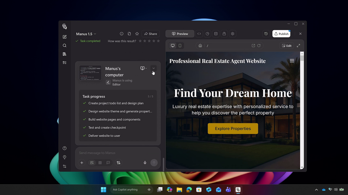This screenshot has height=195, width=348.
Task: Open the database icon in preview toolbar
Action: point(216,34)
